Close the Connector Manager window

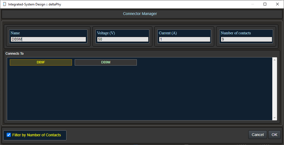point(277,4)
